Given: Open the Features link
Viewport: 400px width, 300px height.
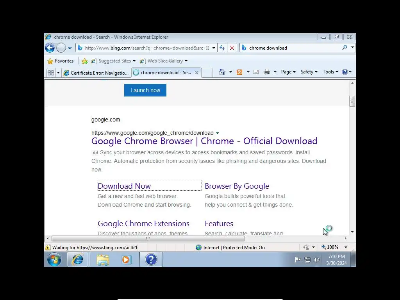Looking at the screenshot, I should 219,223.
